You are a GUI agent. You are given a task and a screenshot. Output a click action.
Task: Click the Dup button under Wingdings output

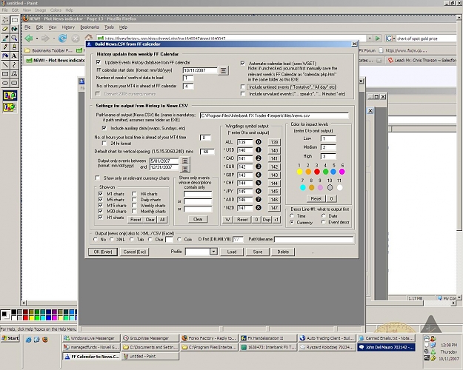[267, 220]
